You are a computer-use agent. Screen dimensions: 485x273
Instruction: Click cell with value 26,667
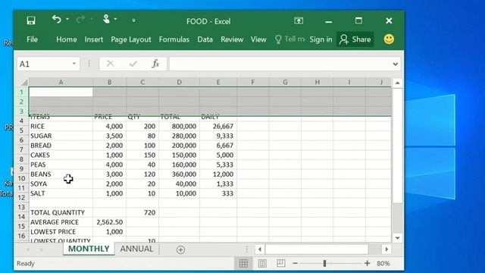click(x=218, y=127)
